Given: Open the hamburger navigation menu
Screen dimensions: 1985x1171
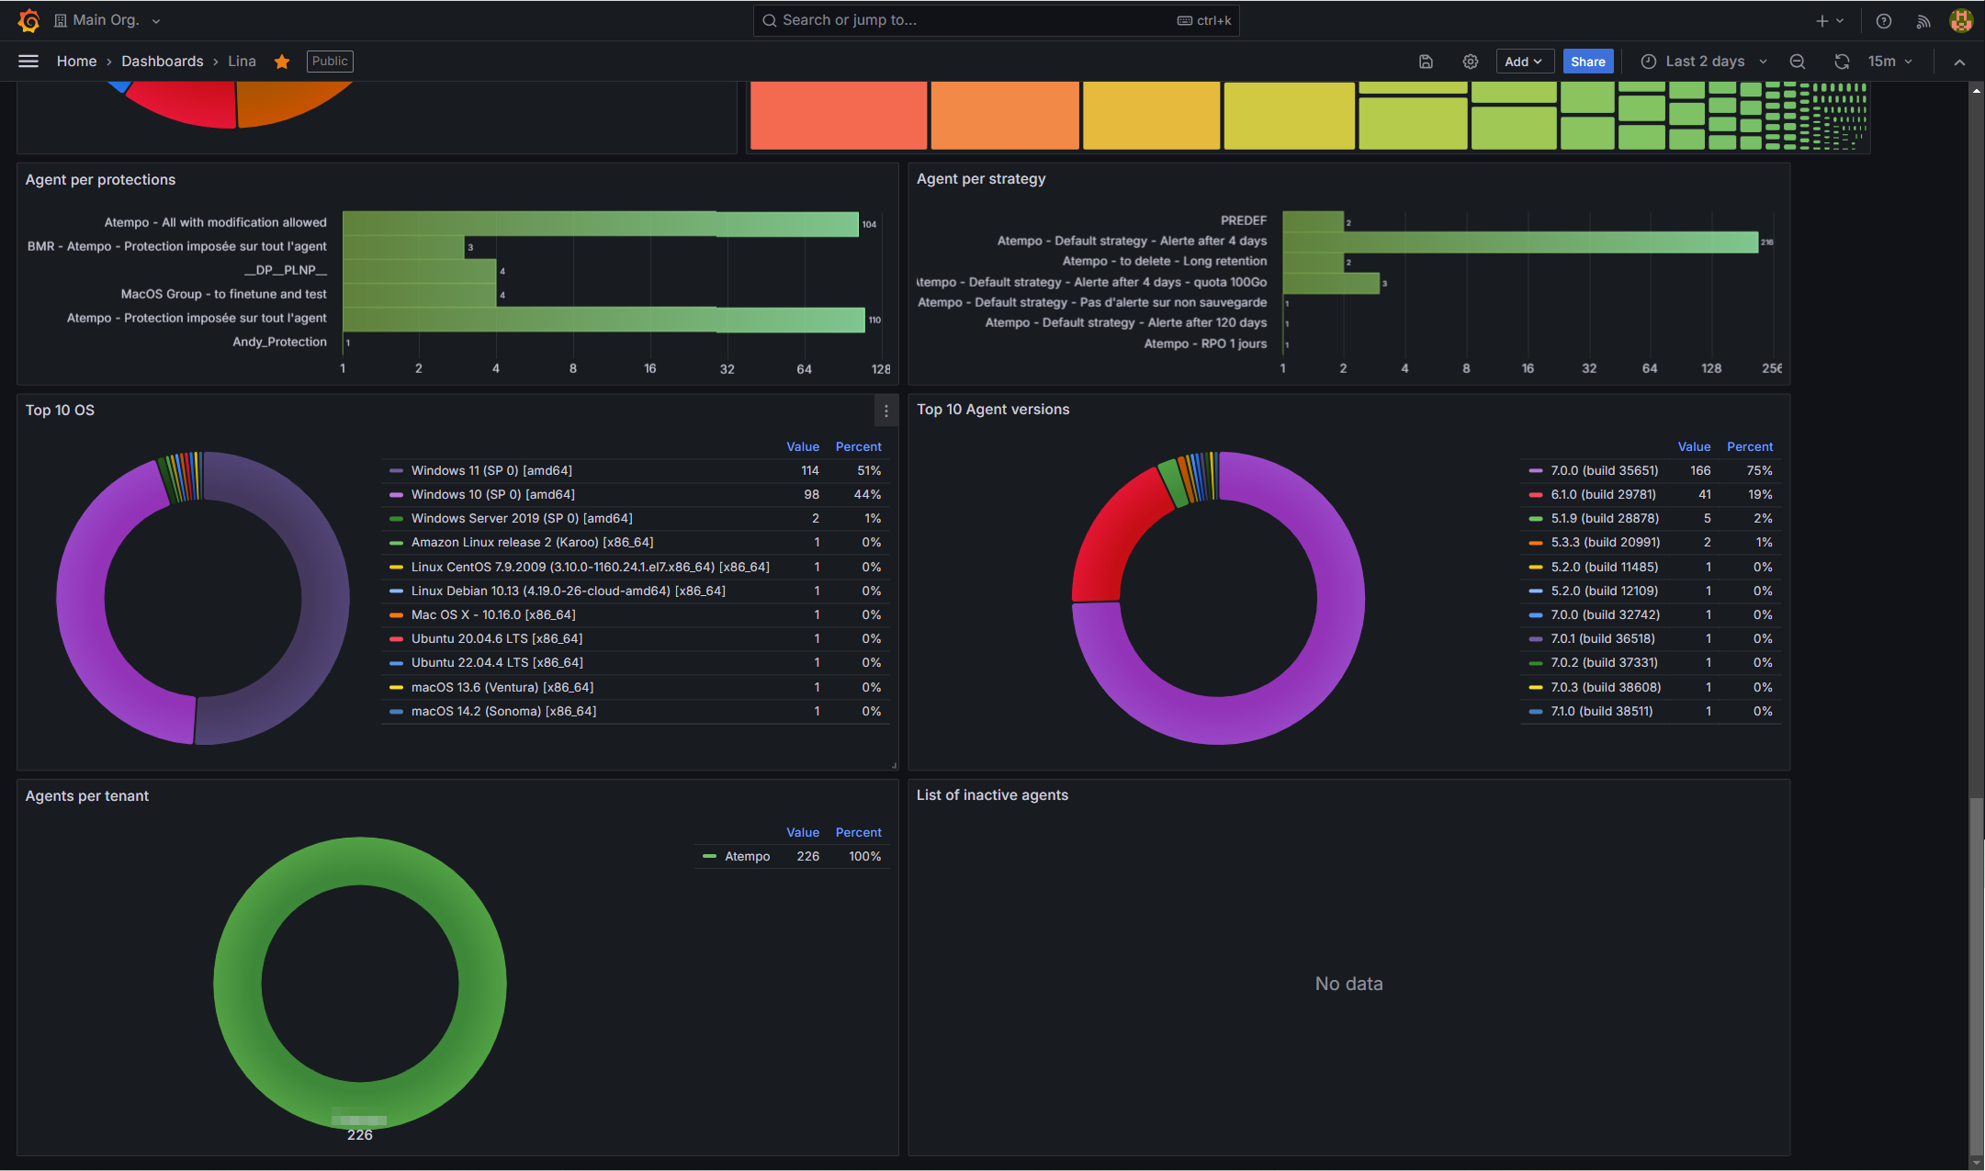Looking at the screenshot, I should click(28, 62).
